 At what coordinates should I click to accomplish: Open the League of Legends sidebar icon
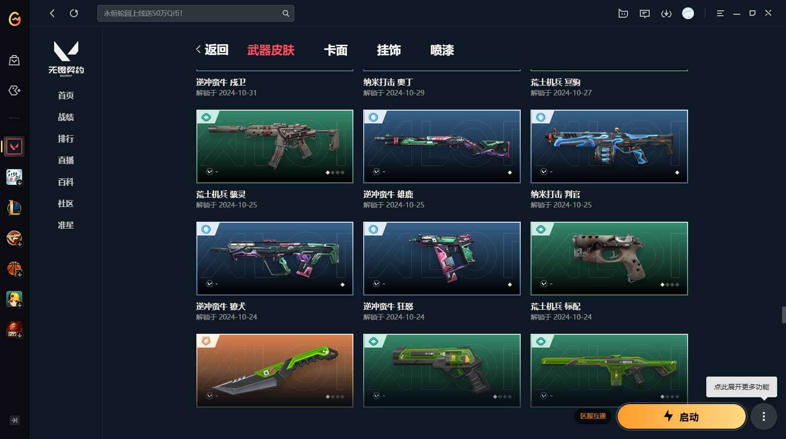(x=14, y=208)
